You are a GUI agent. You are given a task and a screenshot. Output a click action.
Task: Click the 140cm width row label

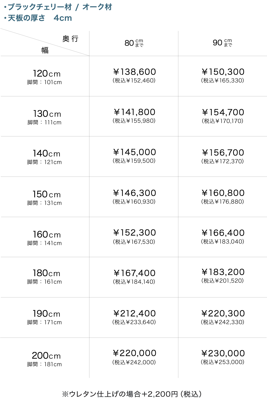pyautogui.click(x=46, y=154)
